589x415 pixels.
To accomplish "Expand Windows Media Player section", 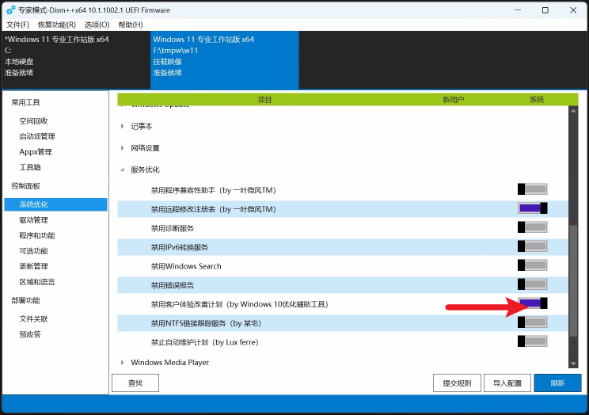I will coord(122,363).
